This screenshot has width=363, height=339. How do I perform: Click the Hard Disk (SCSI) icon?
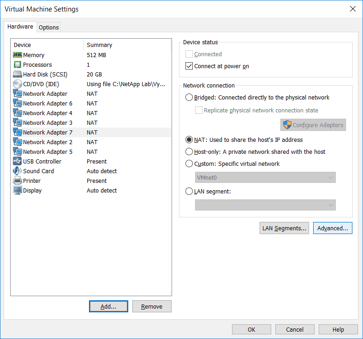(18, 74)
